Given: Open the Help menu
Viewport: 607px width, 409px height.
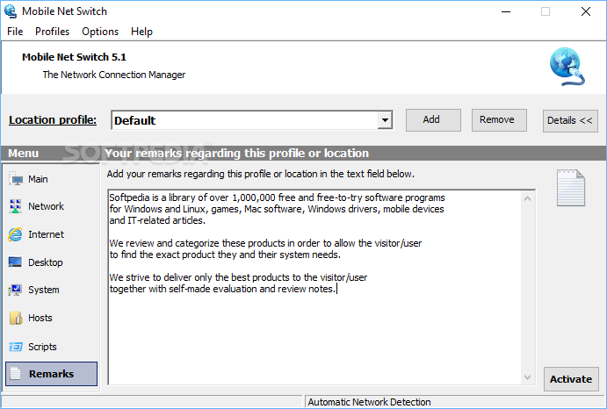Looking at the screenshot, I should tap(141, 32).
